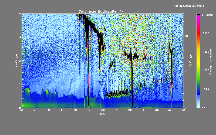Click the "1" tick on the km axis
This screenshot has width=216, height=135.
(20, 84)
